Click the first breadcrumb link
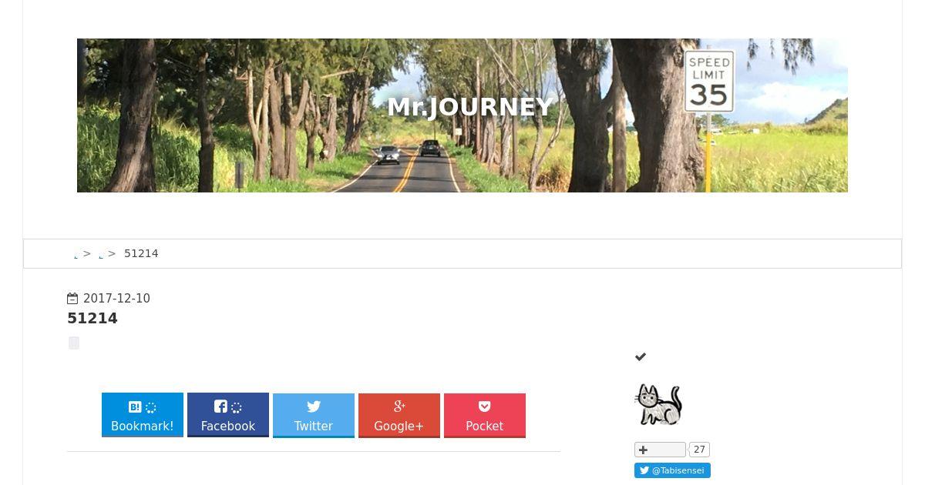Image resolution: width=925 pixels, height=485 pixels. [76, 254]
